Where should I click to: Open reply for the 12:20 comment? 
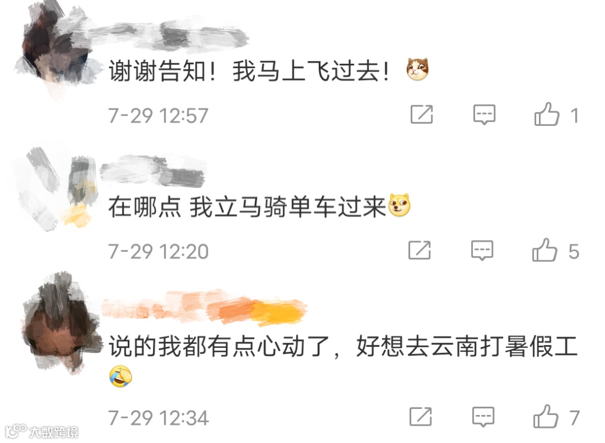pyautogui.click(x=482, y=250)
